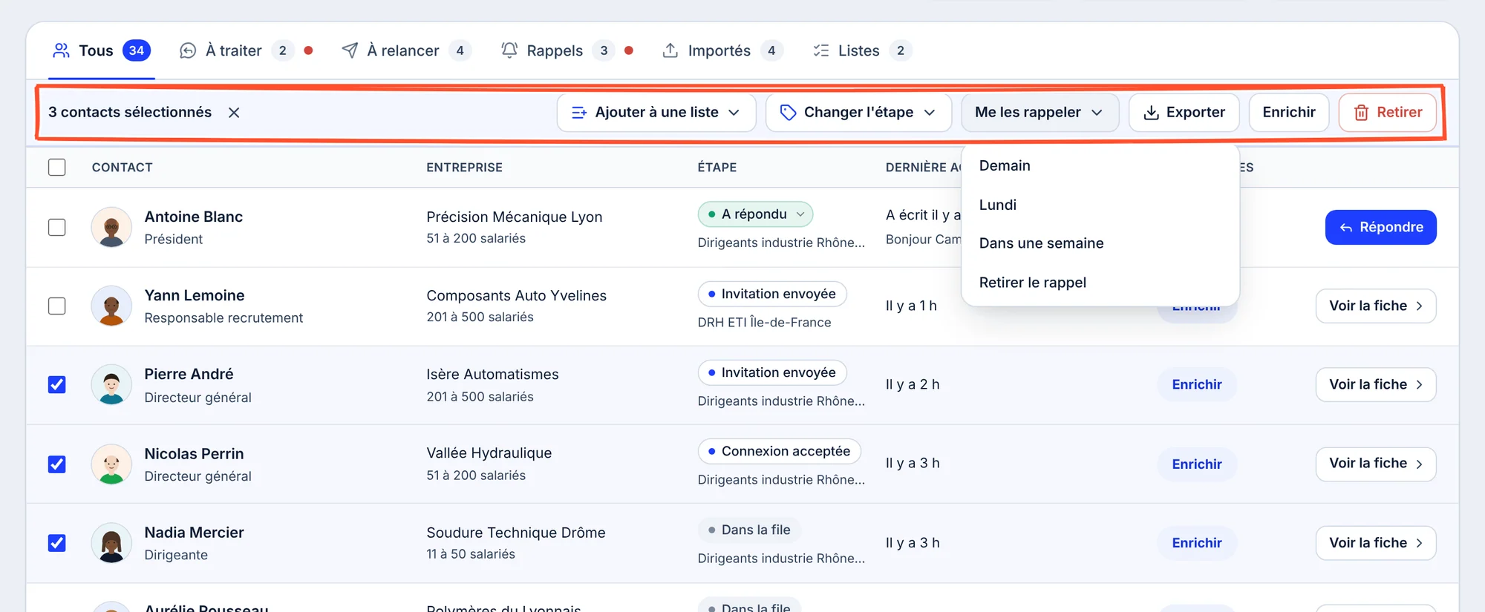Click the list-plus icon in Ajouter à une liste
The width and height of the screenshot is (1485, 612).
coord(579,113)
